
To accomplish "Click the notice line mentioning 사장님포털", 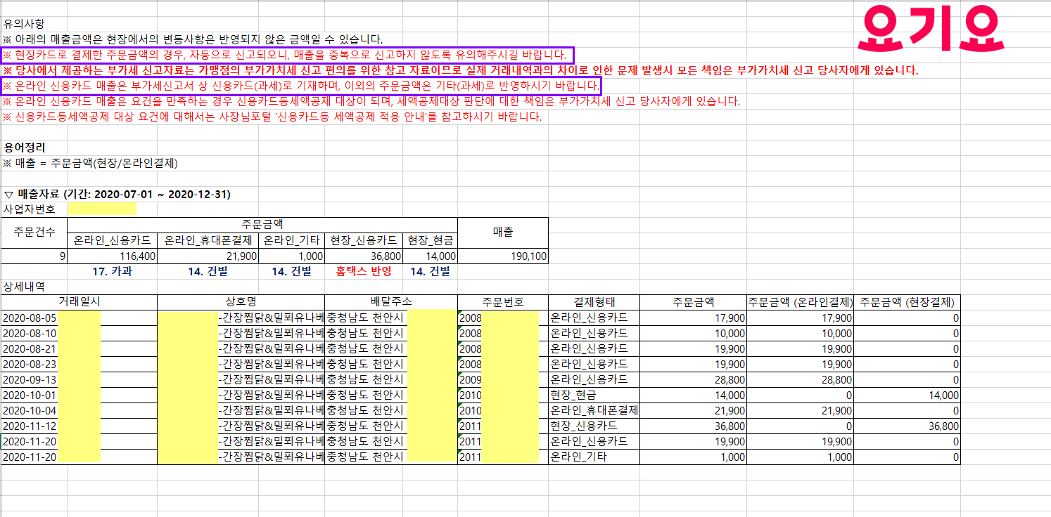I will [x=272, y=117].
